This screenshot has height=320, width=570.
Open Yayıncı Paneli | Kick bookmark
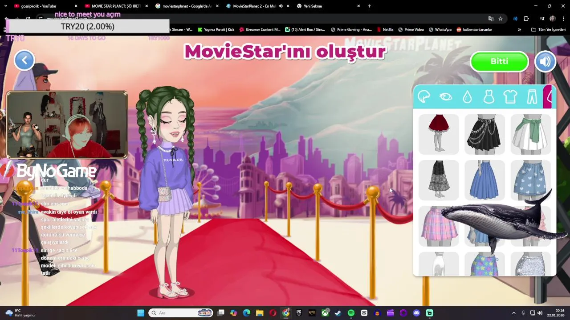216,30
